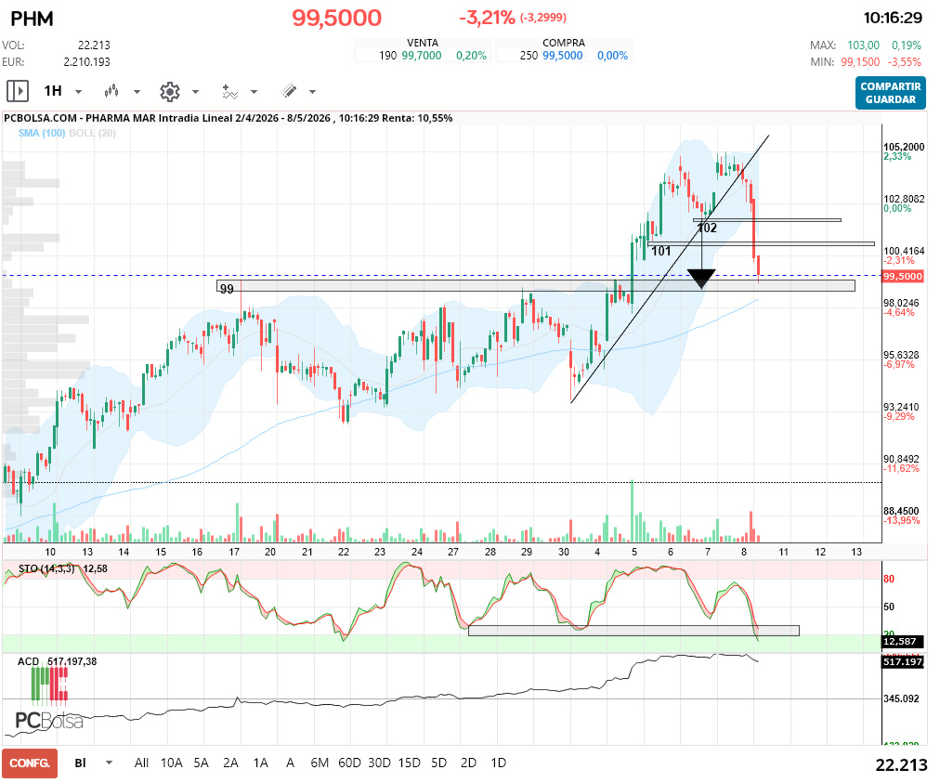
Task: Click the ACD indicator label
Action: [x=28, y=661]
